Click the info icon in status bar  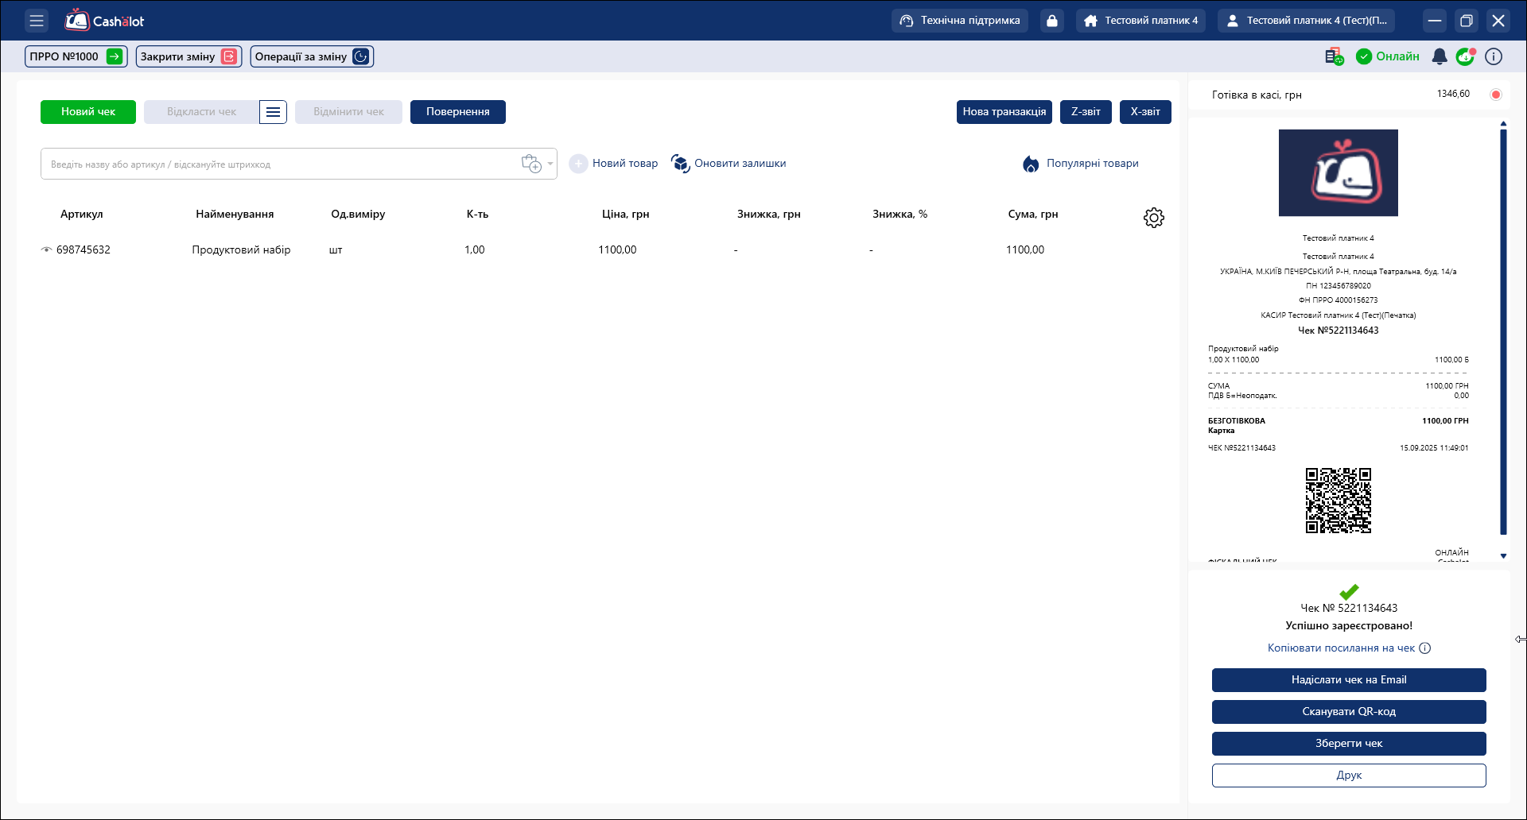1494,56
